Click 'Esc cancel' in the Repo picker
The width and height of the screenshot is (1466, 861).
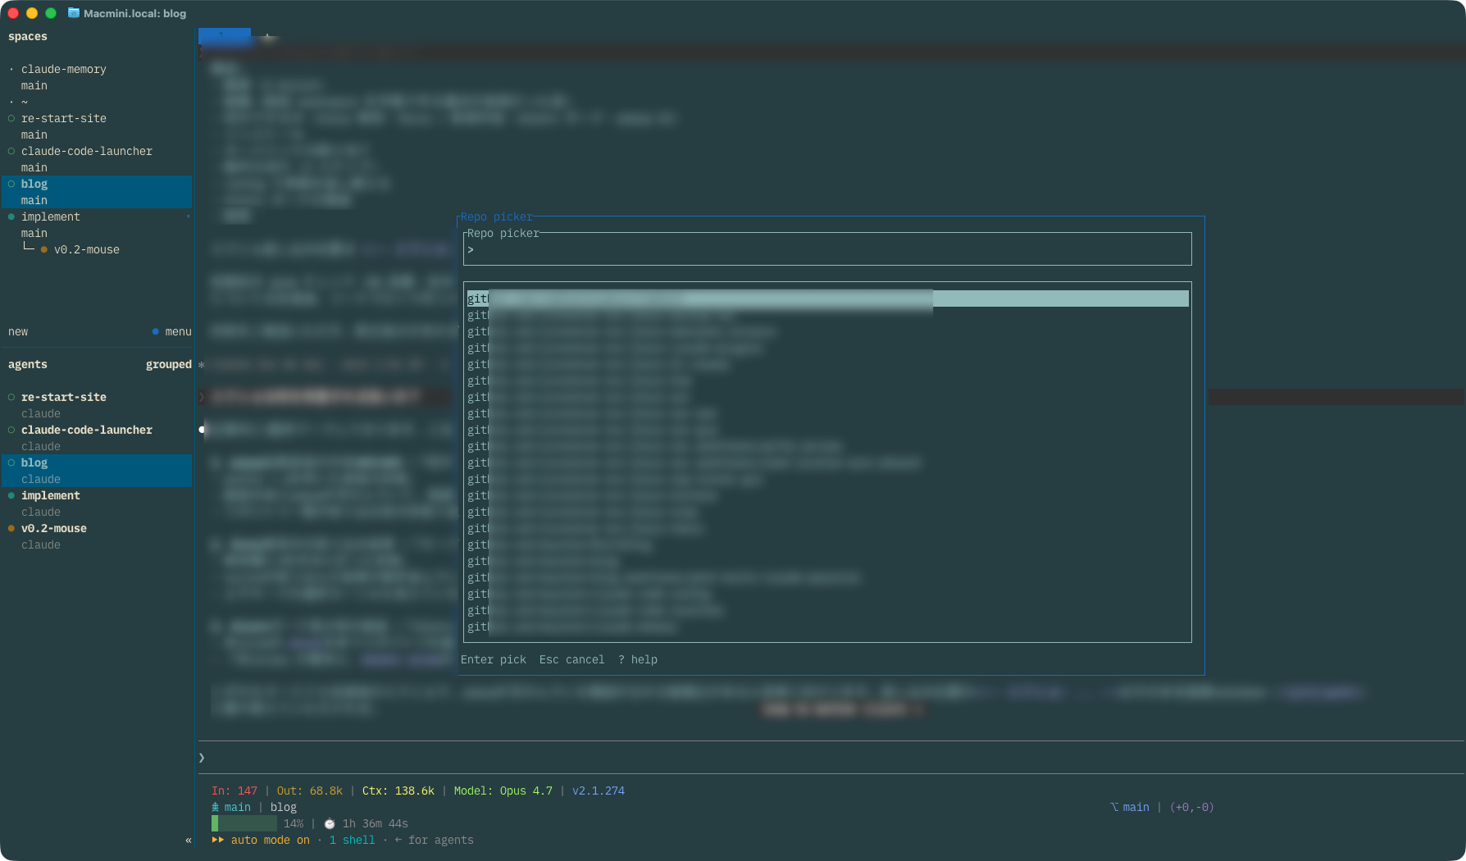pos(571,659)
